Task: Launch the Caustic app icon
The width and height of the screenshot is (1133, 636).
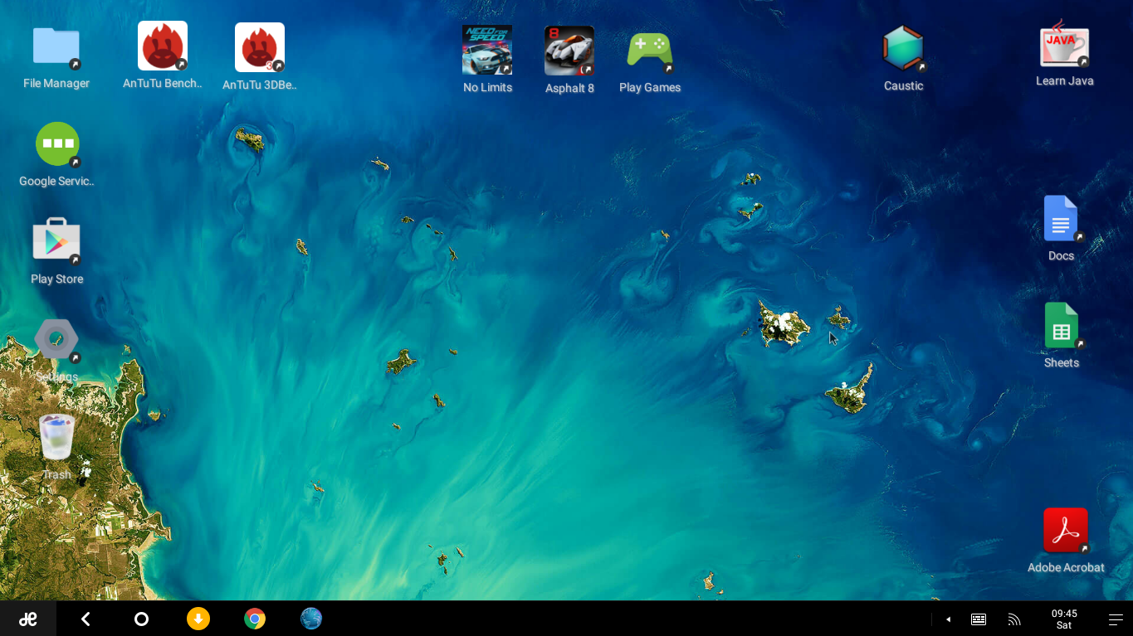Action: (x=903, y=48)
